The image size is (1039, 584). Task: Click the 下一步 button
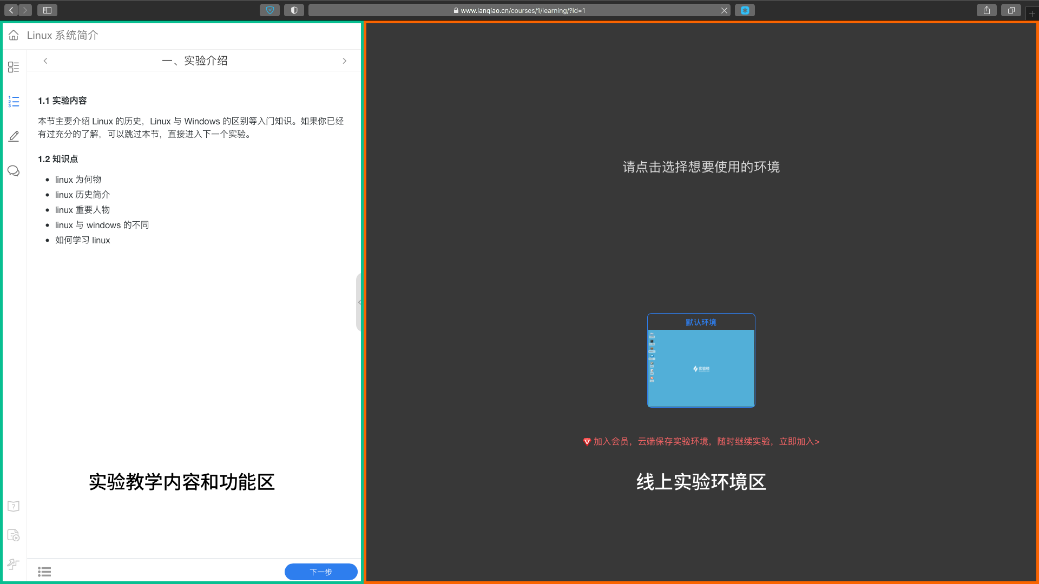click(x=320, y=572)
